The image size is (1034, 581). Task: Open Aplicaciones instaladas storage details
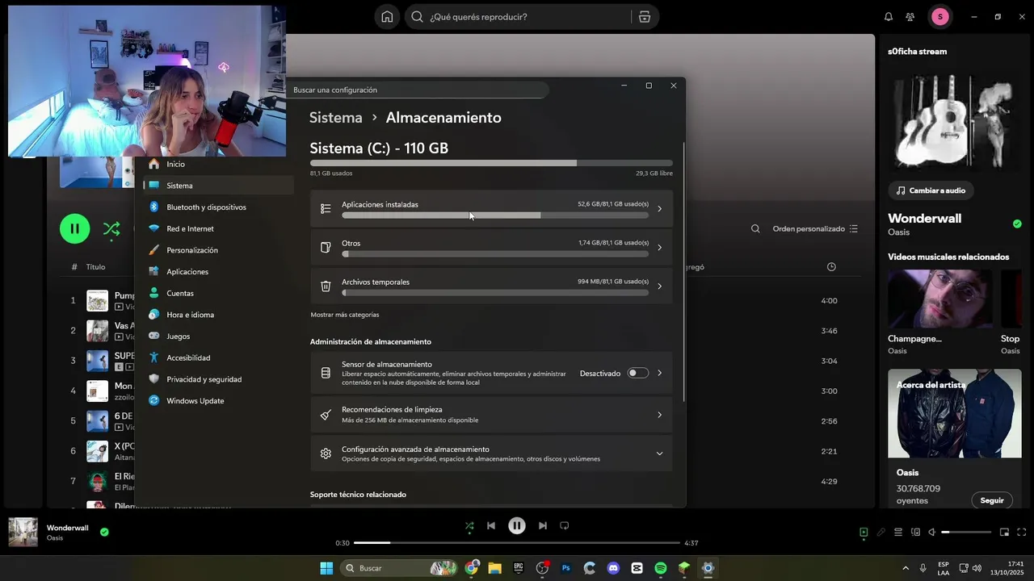tap(491, 209)
